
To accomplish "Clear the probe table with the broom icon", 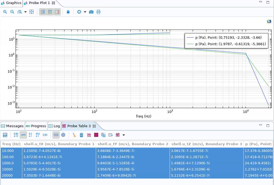I will pyautogui.click(x=74, y=135).
